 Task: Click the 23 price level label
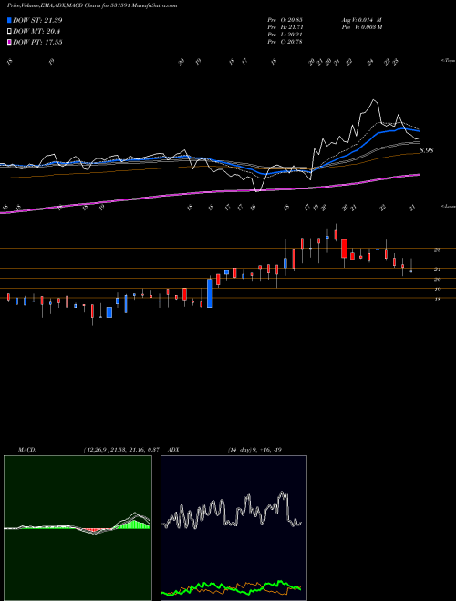(437, 250)
